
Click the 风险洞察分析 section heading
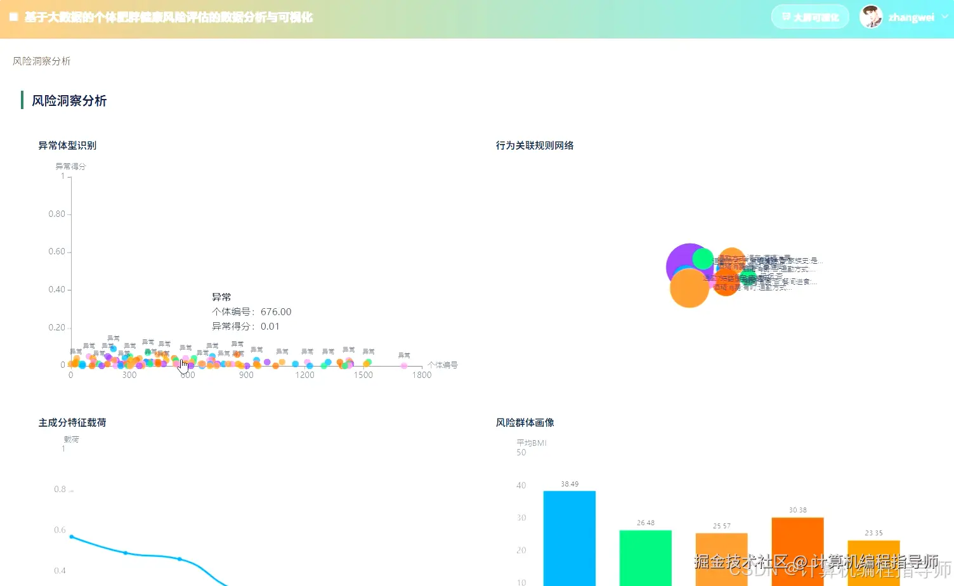coord(69,101)
